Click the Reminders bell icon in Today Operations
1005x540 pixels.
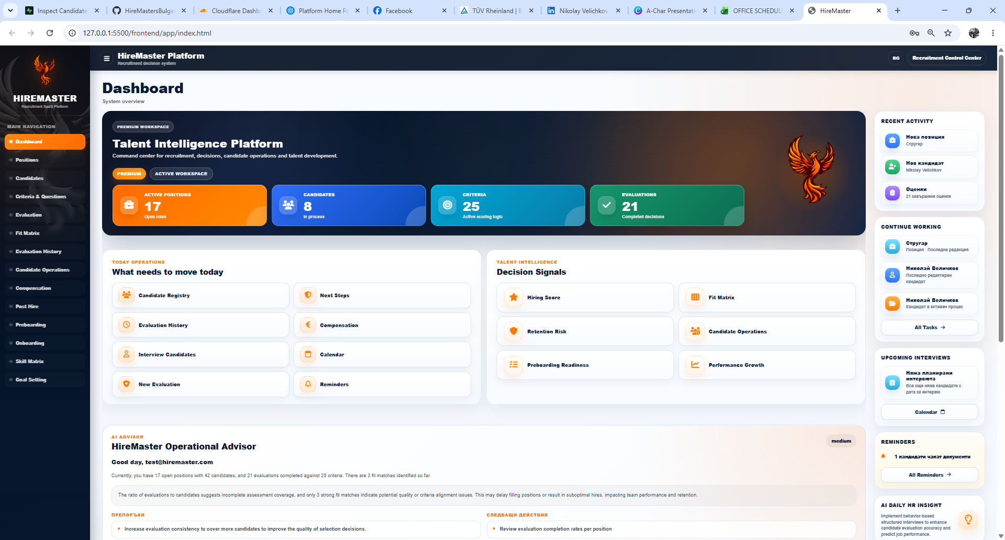pos(308,384)
